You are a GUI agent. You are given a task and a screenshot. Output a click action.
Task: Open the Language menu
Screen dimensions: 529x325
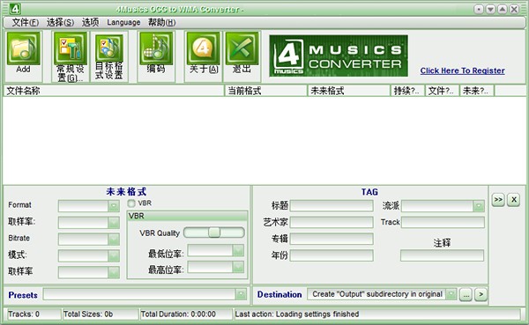123,23
